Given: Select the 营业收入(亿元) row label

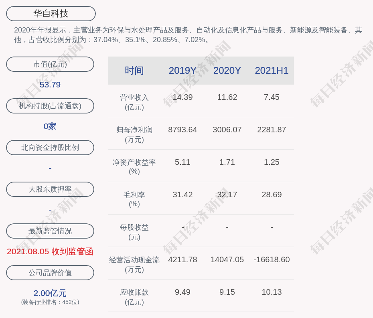Looking at the screenshot, I should [x=134, y=102].
